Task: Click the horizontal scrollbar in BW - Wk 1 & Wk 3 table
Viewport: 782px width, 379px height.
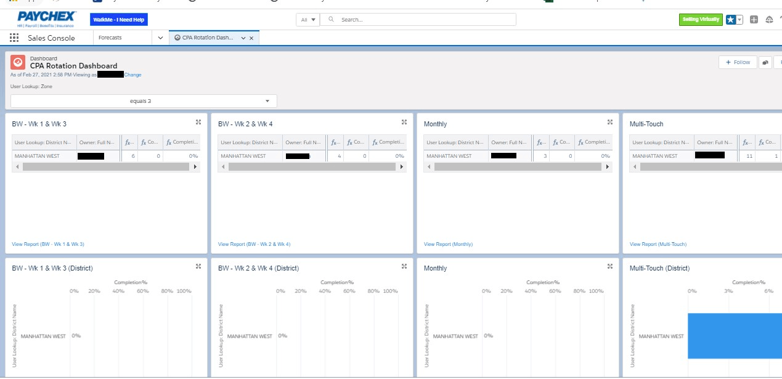Action: tap(106, 167)
